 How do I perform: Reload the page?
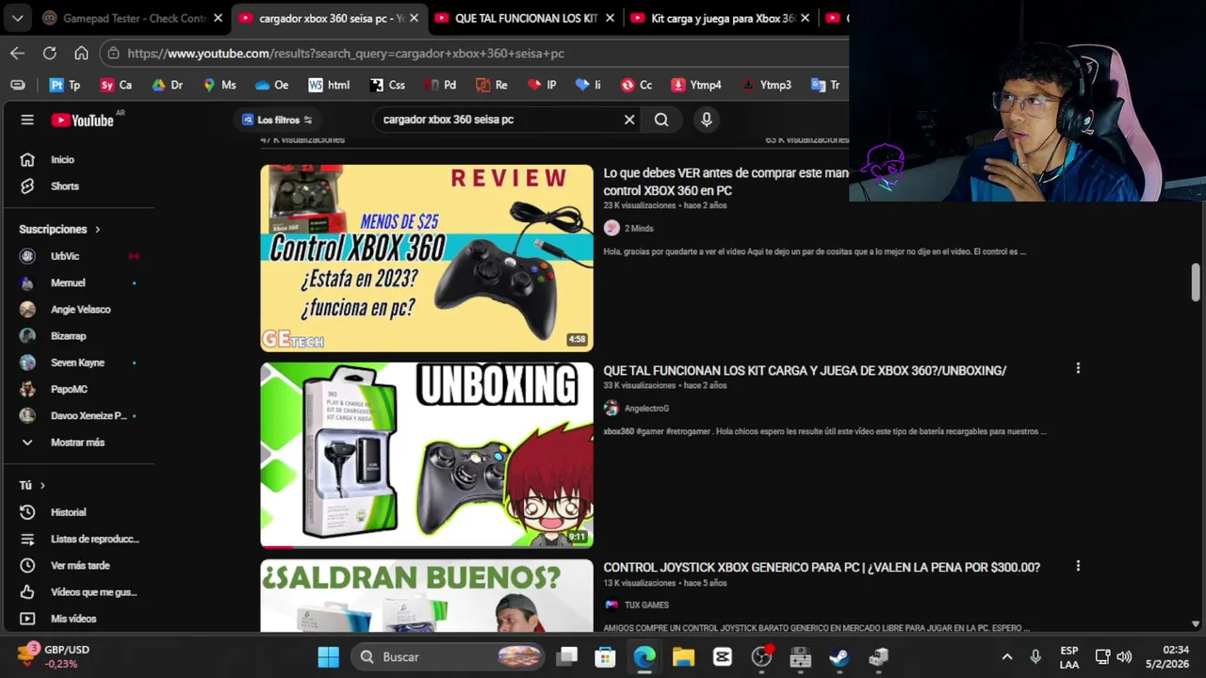49,53
